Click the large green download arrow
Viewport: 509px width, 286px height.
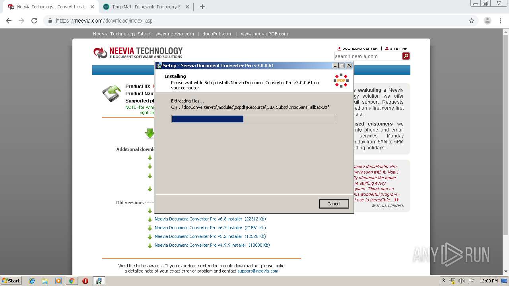(x=150, y=133)
